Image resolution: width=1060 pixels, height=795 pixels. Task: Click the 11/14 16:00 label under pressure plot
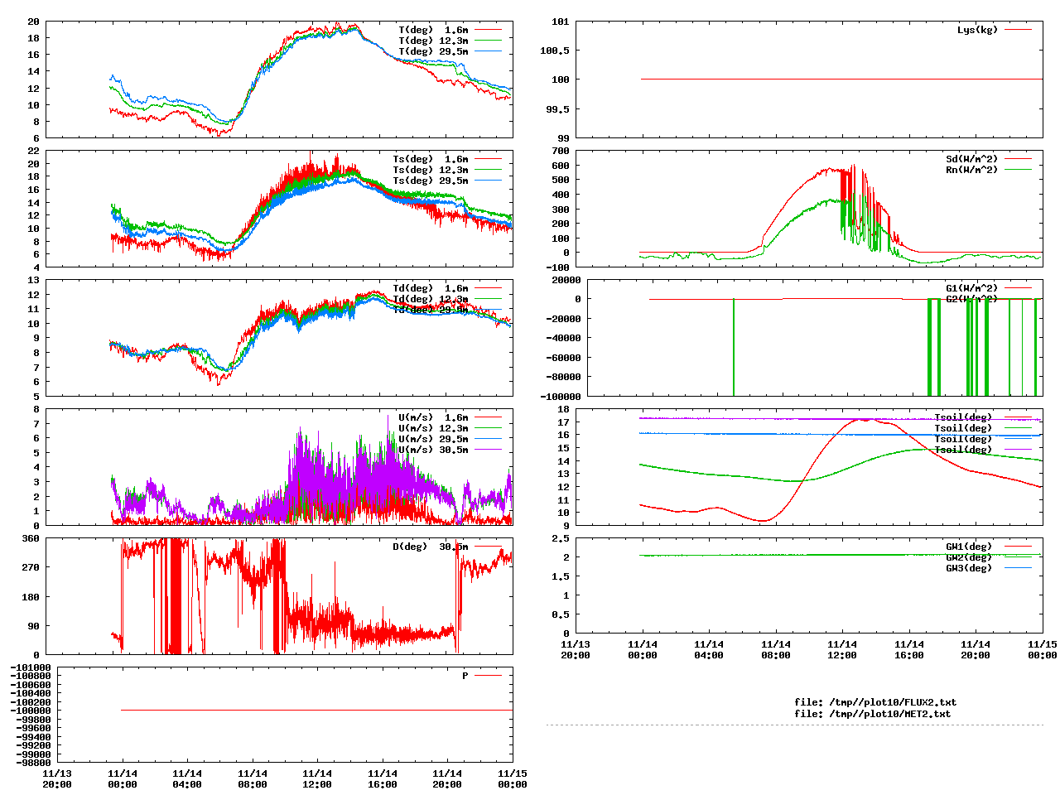pyautogui.click(x=383, y=779)
